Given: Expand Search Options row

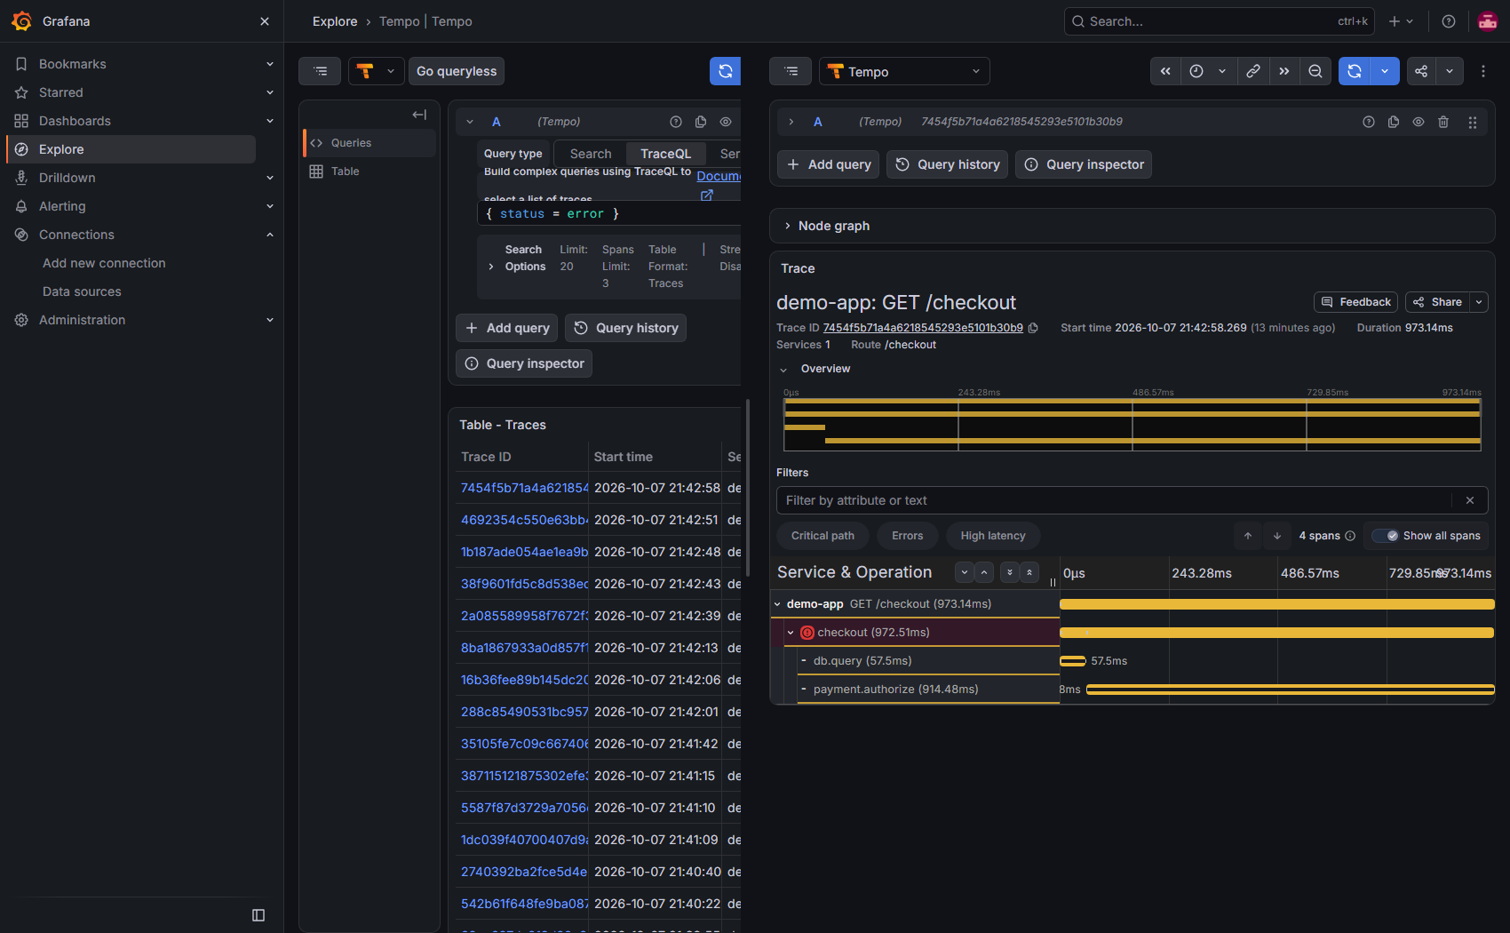Looking at the screenshot, I should pos(491,267).
